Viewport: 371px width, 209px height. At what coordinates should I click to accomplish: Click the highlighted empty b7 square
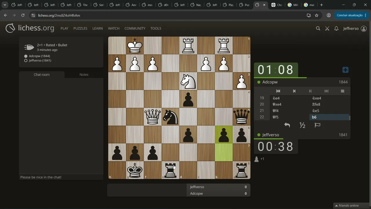224,152
